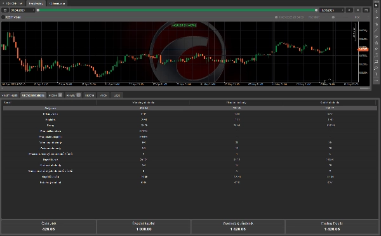Open the end date dropdown
The height and width of the screenshot is (236, 381).
[x=332, y=10]
